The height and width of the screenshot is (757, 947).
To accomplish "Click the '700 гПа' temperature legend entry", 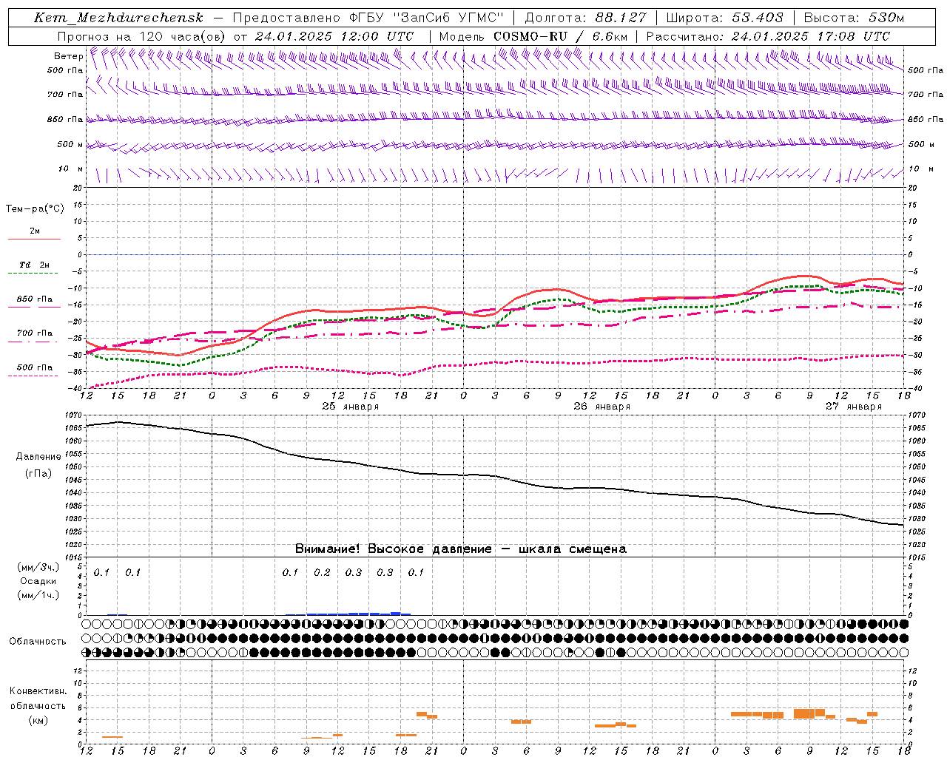I will pos(34,333).
